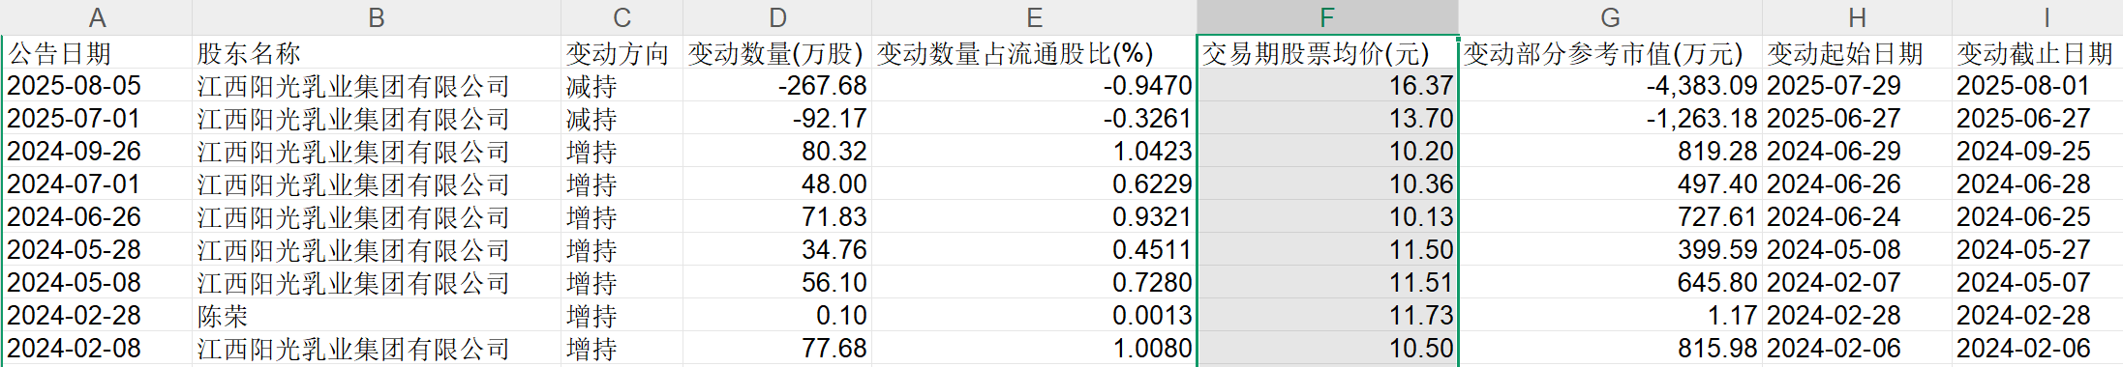Select the ratio cell 0.6229
This screenshot has width=2123, height=367.
[1034, 184]
